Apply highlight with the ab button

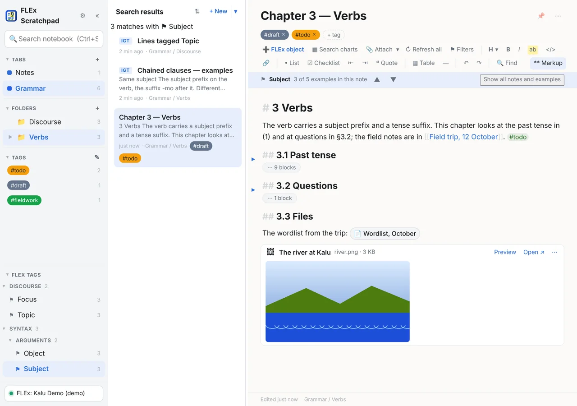point(533,50)
